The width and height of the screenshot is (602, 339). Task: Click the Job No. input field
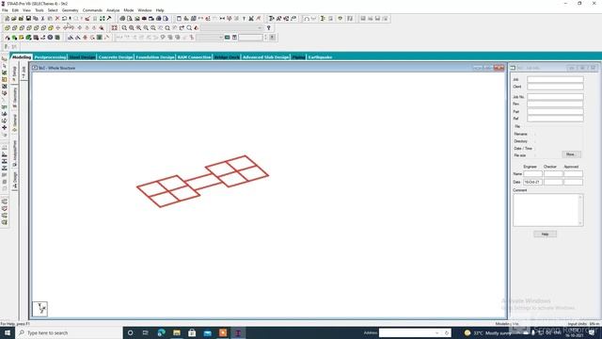point(555,97)
